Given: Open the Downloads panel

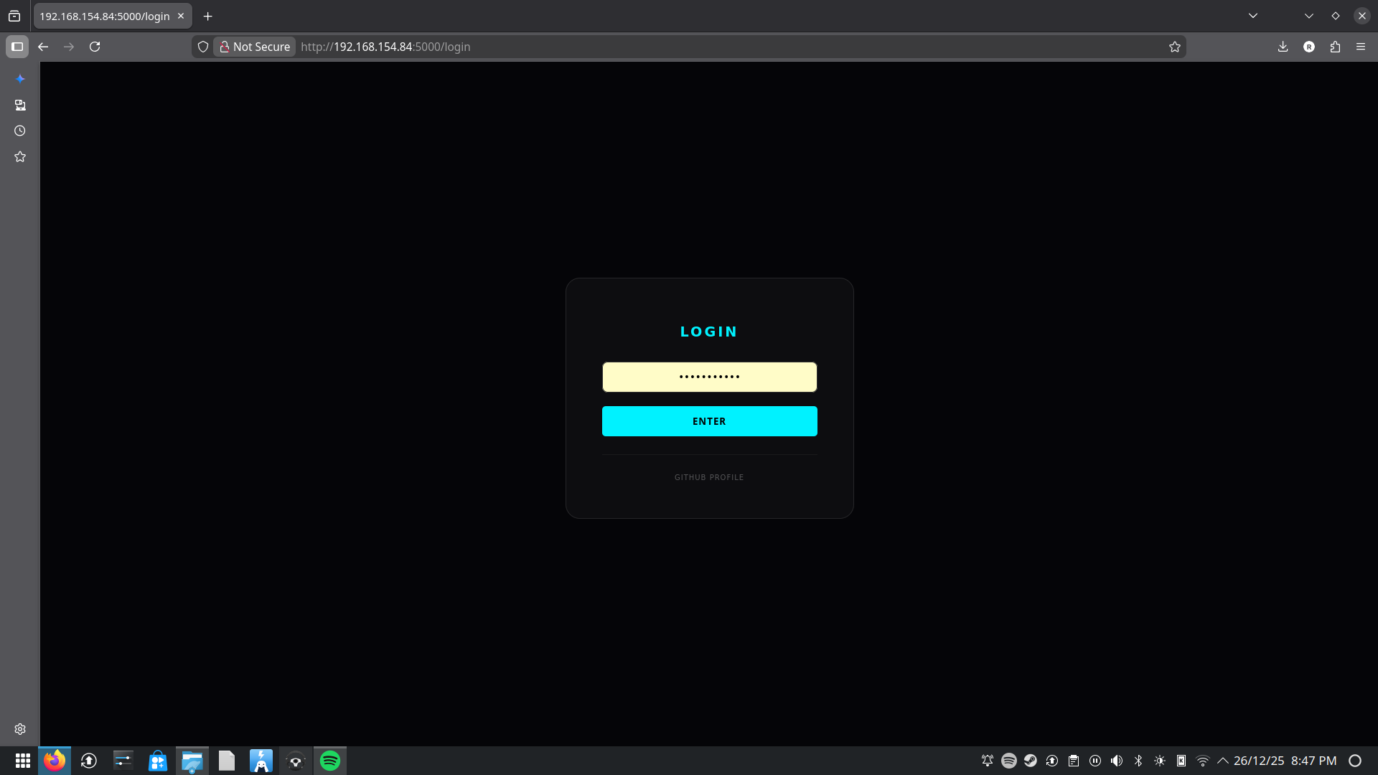Looking at the screenshot, I should (x=1283, y=47).
